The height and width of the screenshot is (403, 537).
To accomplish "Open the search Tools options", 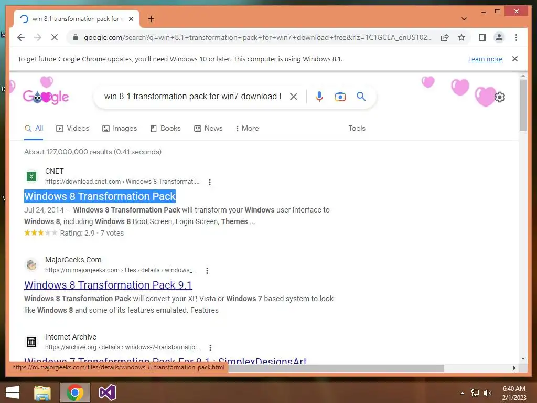I will click(357, 128).
